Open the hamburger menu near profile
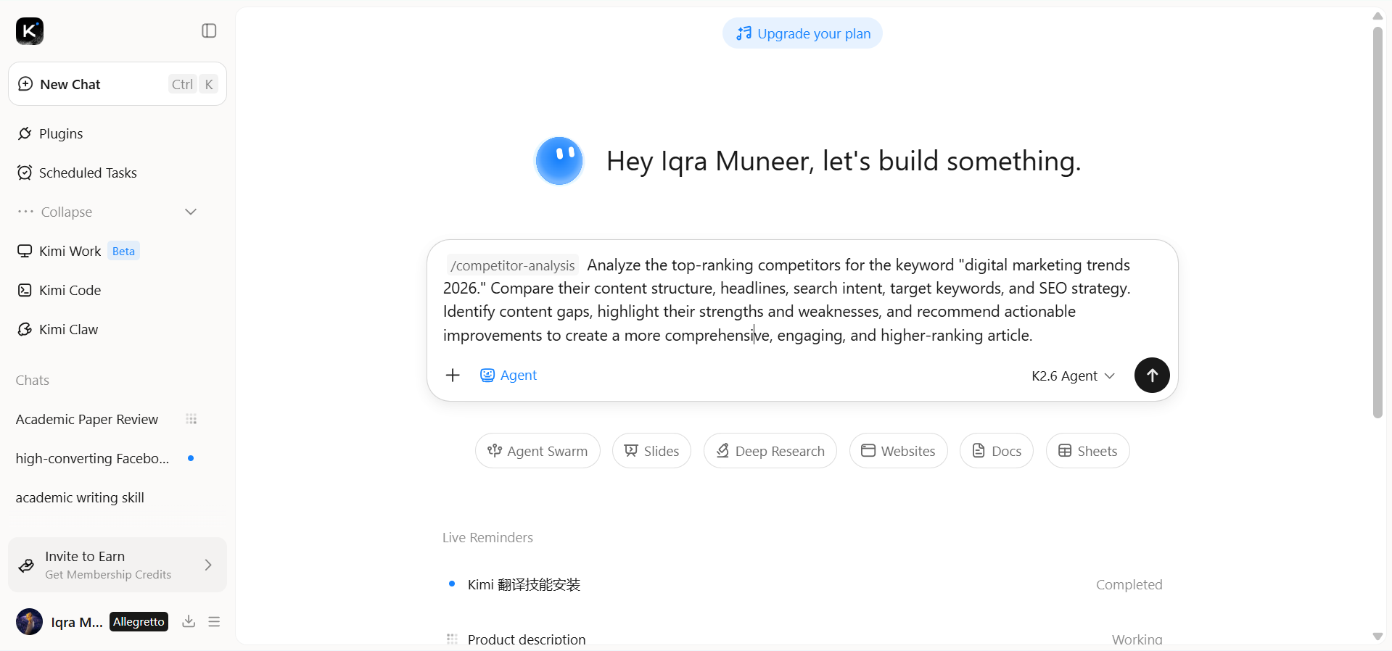 pyautogui.click(x=214, y=621)
